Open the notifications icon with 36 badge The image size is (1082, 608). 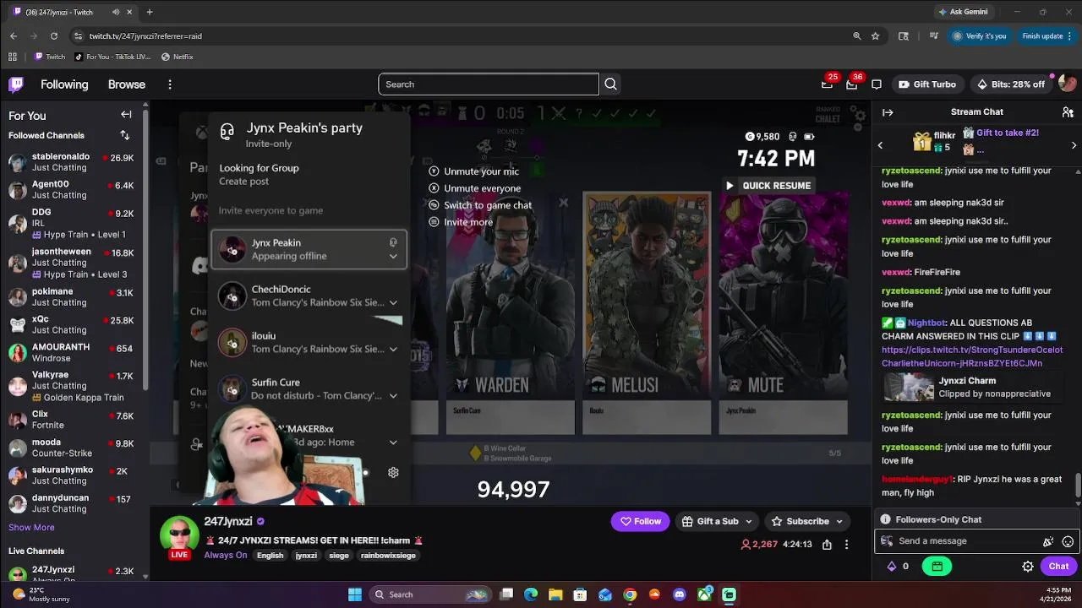click(851, 84)
